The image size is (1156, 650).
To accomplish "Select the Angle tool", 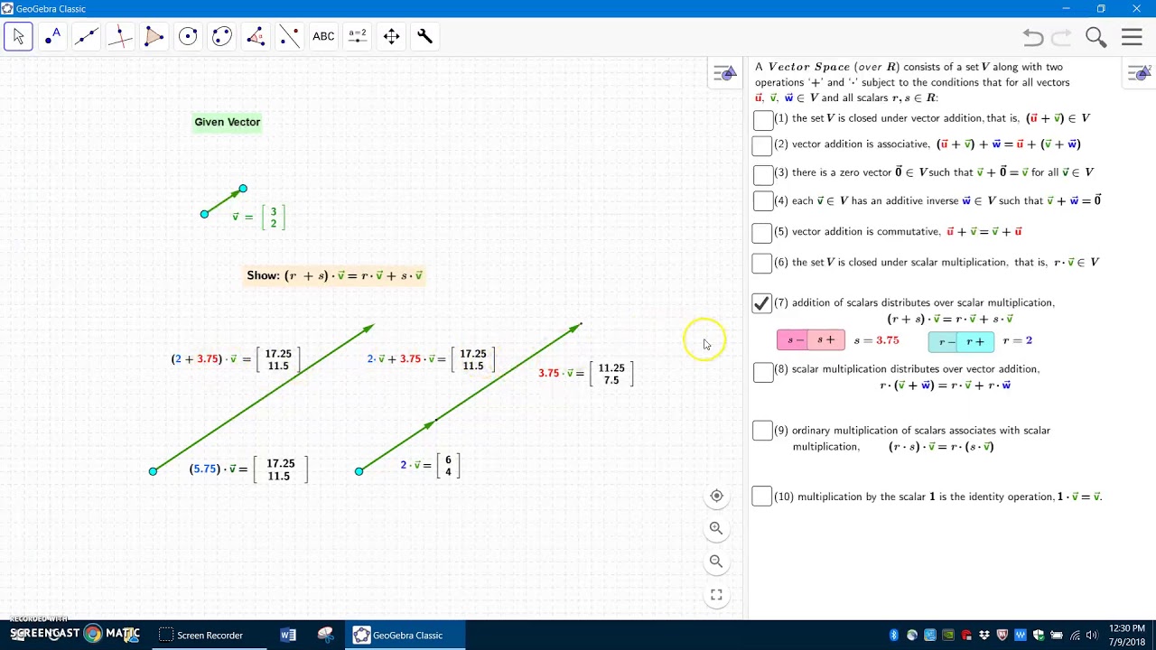I will (x=256, y=36).
